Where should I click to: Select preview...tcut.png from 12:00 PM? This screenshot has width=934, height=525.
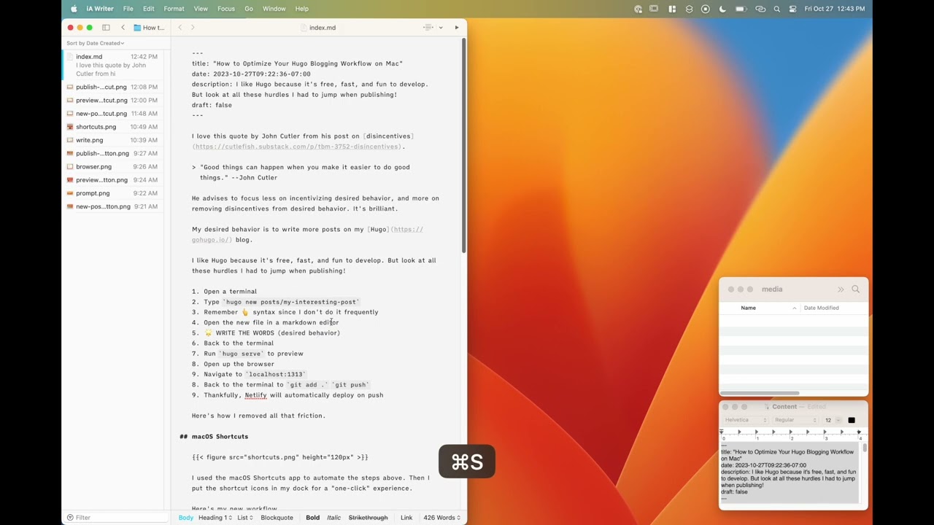pos(112,100)
